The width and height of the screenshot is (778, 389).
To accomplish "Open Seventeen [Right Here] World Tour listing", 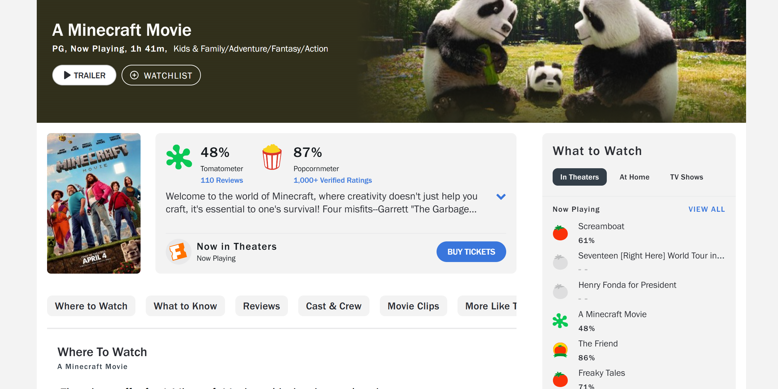I will [x=651, y=256].
